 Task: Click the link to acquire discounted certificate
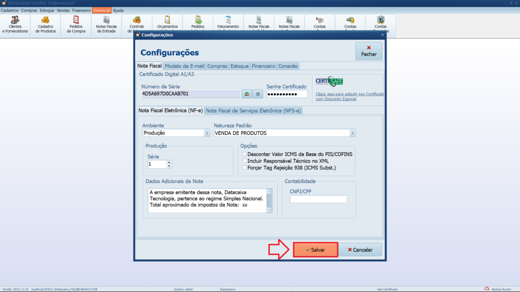(x=349, y=96)
